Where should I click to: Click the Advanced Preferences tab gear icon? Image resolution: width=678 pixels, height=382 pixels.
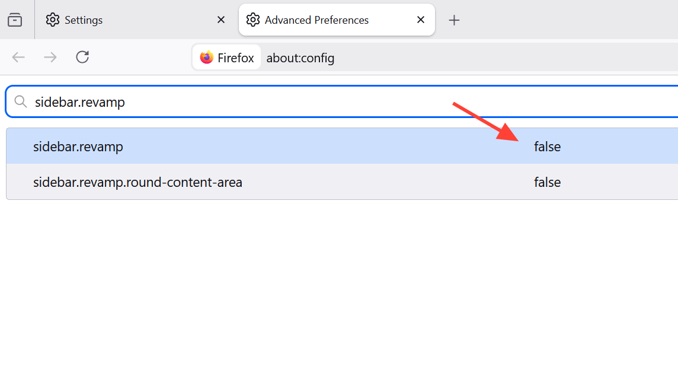pos(253,20)
